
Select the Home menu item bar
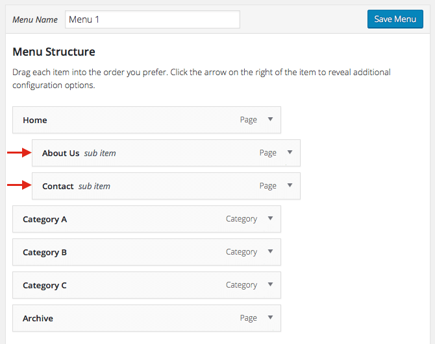[x=147, y=120]
